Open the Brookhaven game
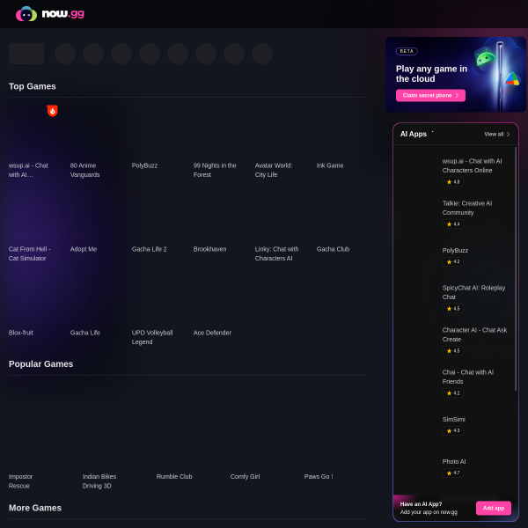The height and width of the screenshot is (528, 528). 209,249
